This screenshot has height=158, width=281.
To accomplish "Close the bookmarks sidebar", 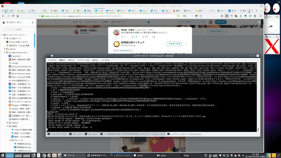I will click(x=32, y=22).
